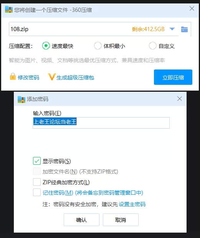Viewport: 200px width, 238px height.
Task: Click the orange V super-compress icon
Action: coord(52,77)
